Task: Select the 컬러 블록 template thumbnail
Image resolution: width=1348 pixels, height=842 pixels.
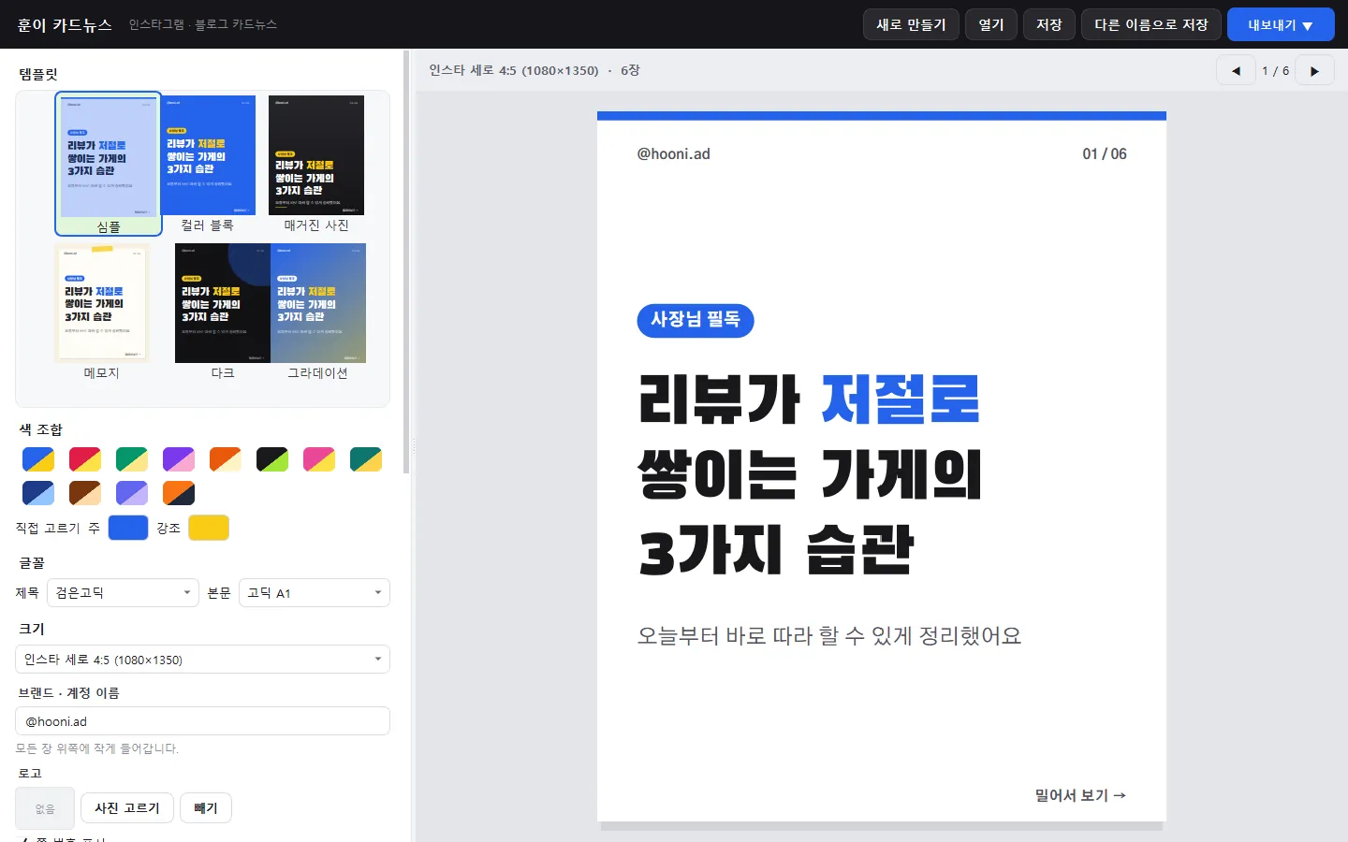Action: coord(208,164)
